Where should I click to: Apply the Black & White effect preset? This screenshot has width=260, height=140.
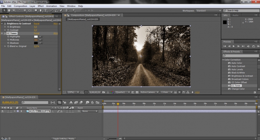click(x=238, y=73)
